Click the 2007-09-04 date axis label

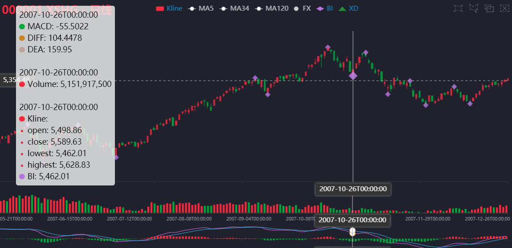point(248,219)
